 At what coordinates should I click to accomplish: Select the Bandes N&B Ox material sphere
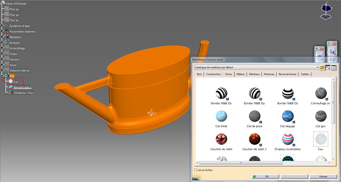click(221, 93)
